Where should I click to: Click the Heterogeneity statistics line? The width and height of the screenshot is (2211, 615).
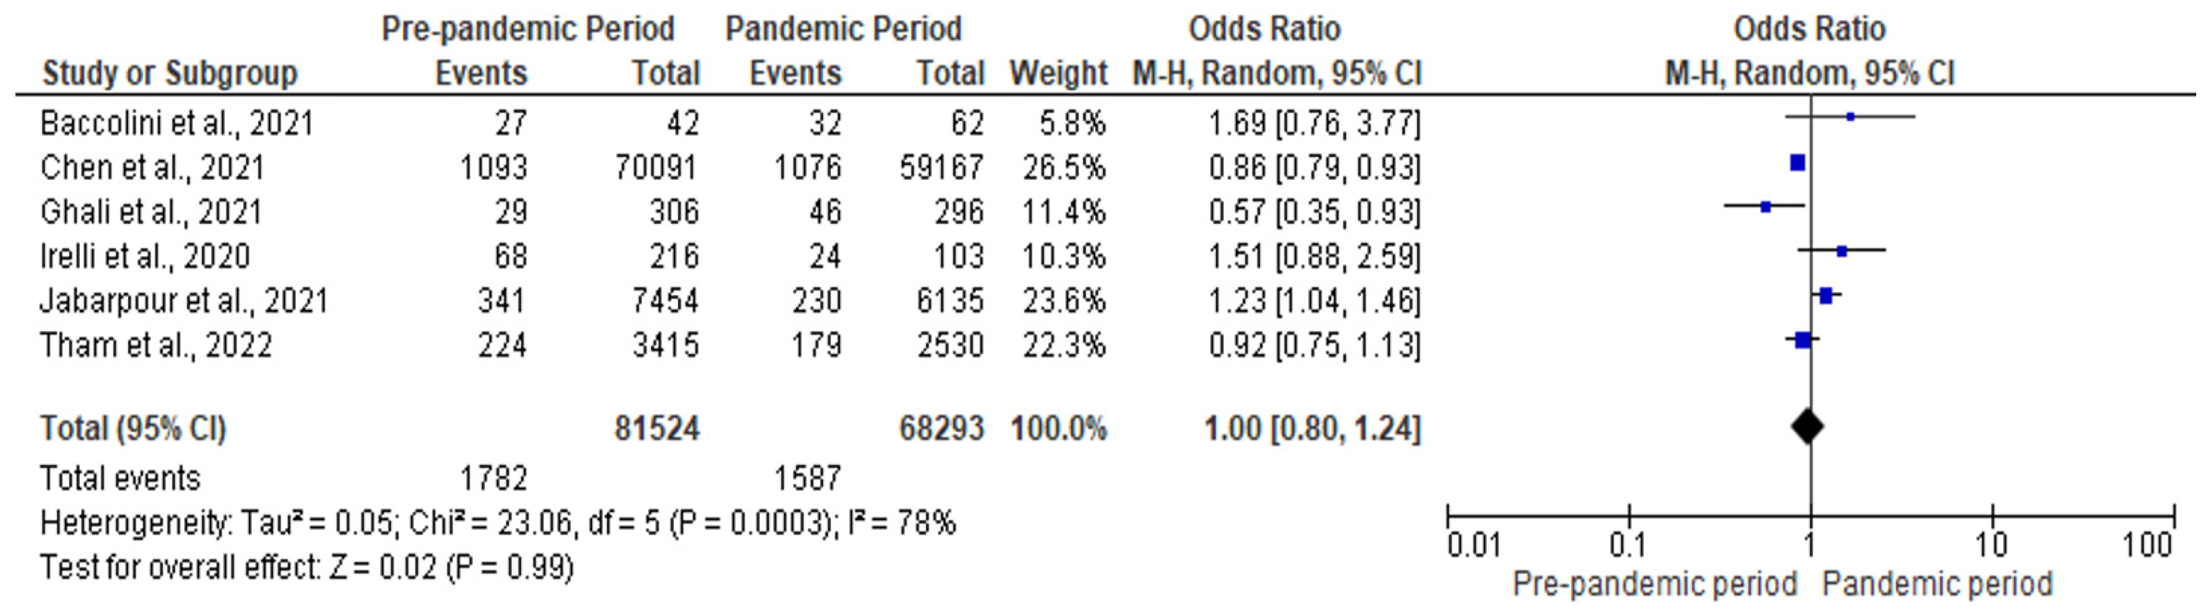click(x=498, y=523)
